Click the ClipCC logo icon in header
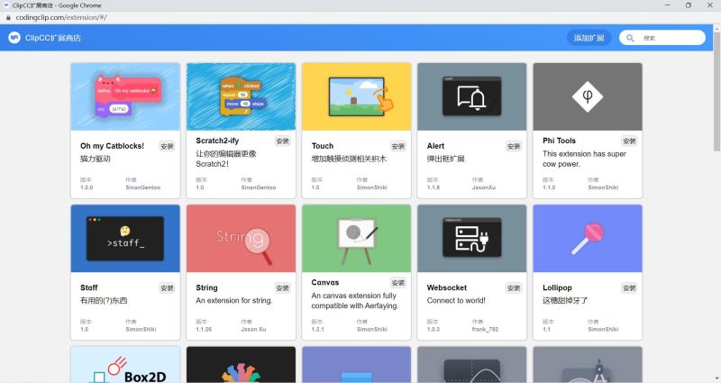The height and width of the screenshot is (383, 721). [x=15, y=38]
